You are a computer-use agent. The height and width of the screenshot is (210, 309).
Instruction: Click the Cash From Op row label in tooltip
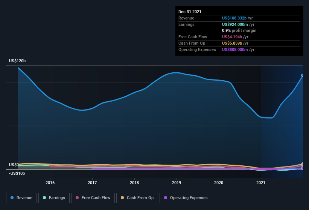point(192,43)
